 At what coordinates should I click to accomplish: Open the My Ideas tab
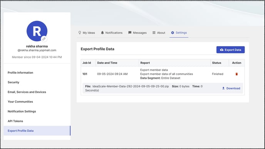(87, 33)
